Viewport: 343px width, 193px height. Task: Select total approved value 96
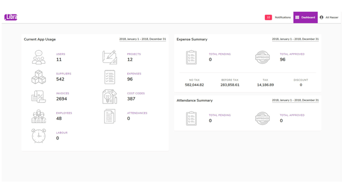[282, 60]
